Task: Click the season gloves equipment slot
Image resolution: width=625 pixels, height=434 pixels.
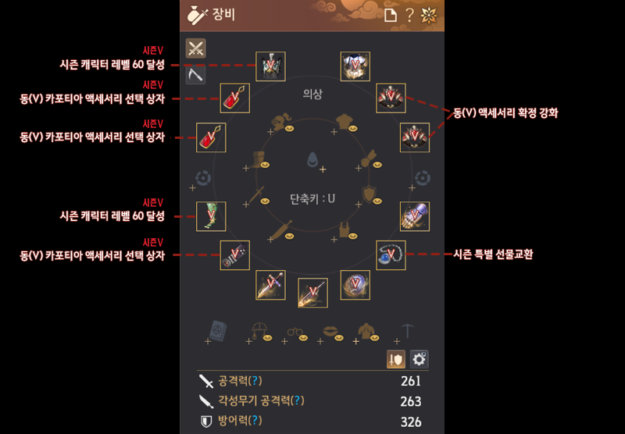Action: point(415,216)
